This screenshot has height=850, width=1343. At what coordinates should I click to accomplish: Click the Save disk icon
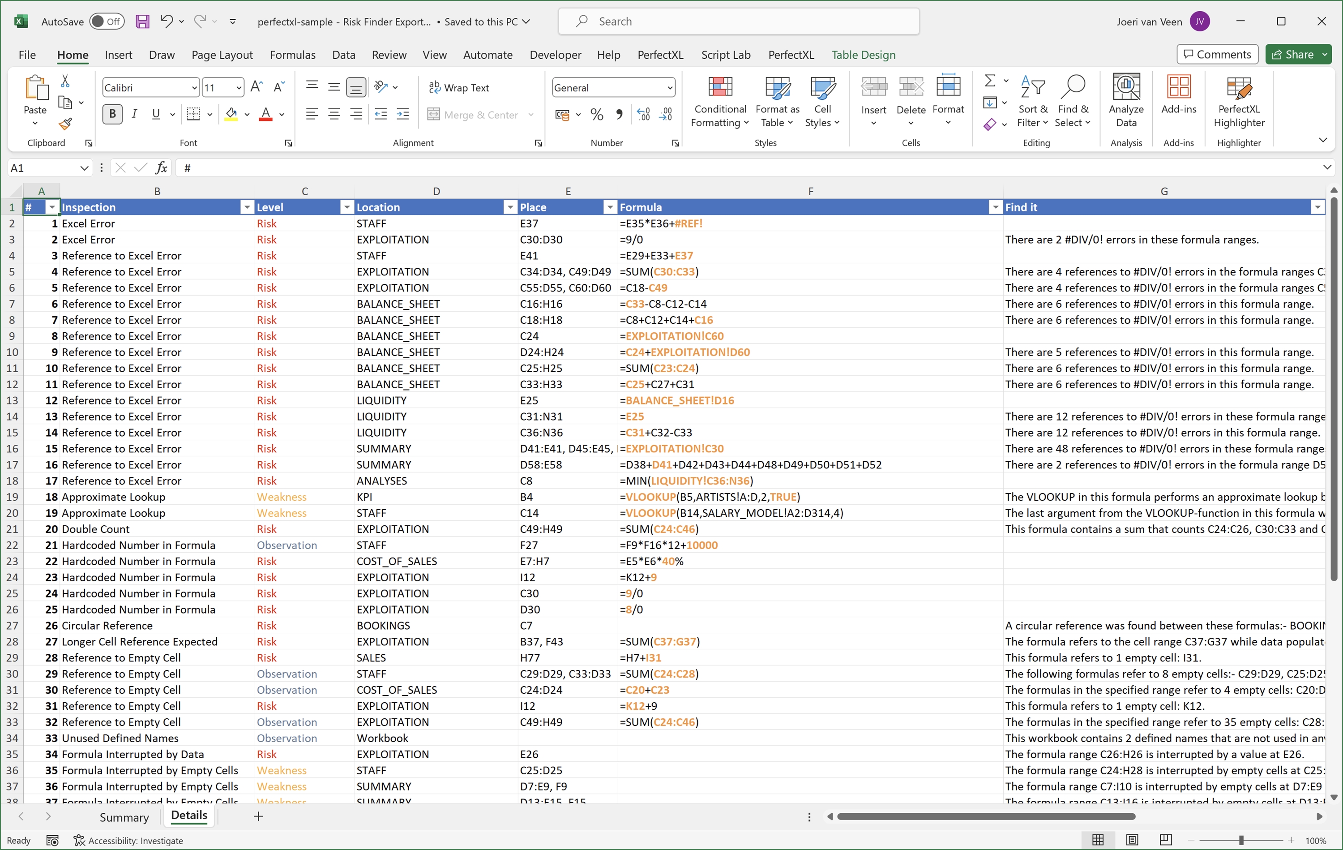(x=143, y=22)
